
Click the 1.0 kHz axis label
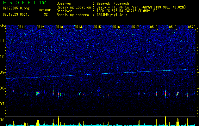pyautogui.click(x=3, y=57)
